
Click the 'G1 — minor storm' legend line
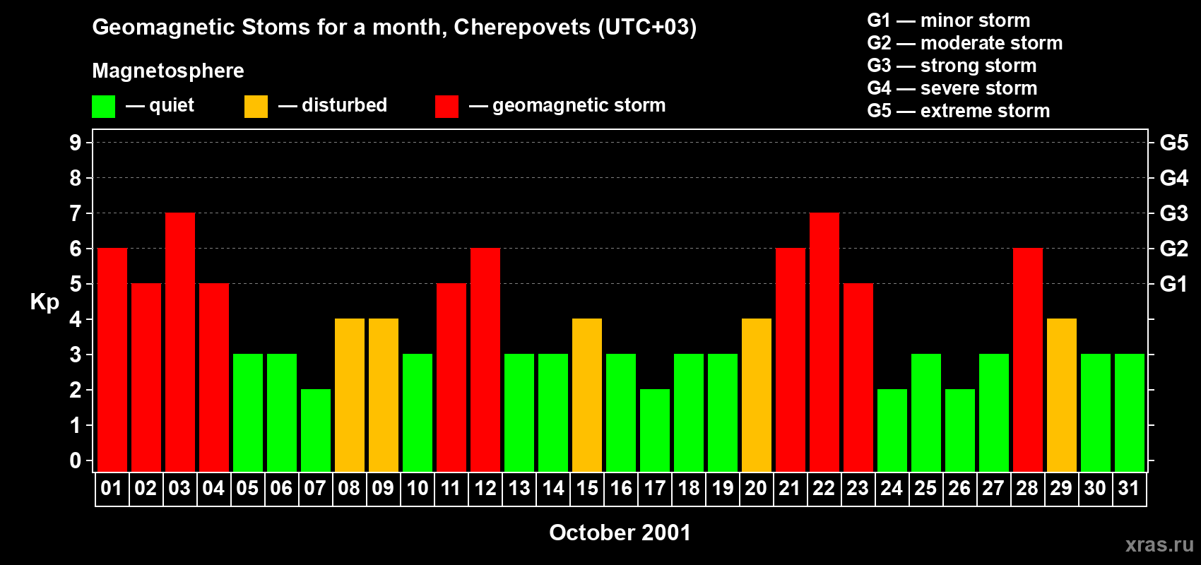point(949,20)
